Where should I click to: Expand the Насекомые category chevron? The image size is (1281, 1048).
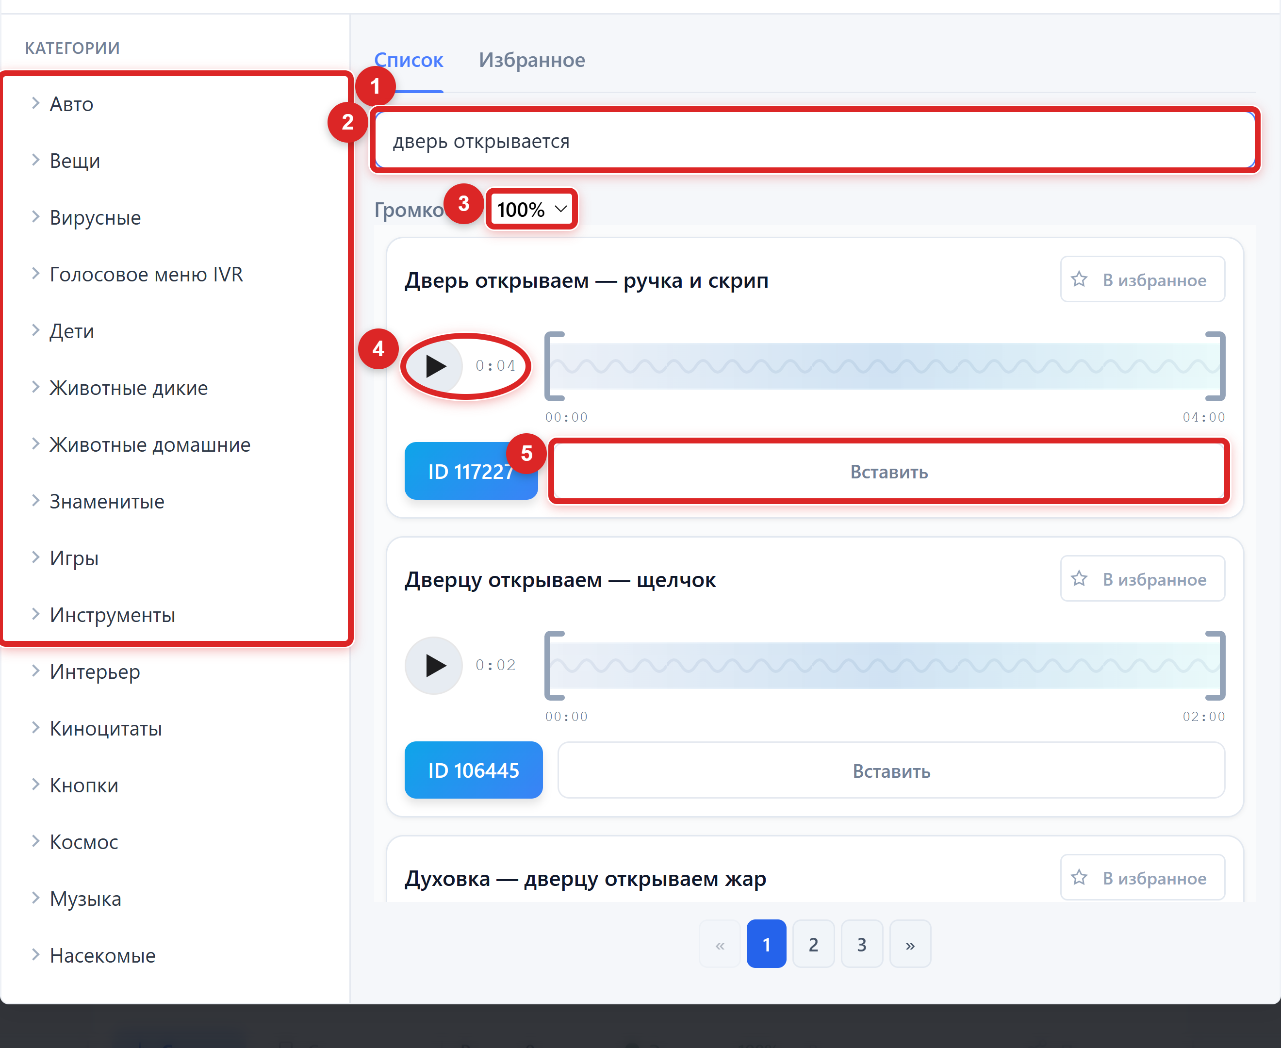(x=35, y=954)
